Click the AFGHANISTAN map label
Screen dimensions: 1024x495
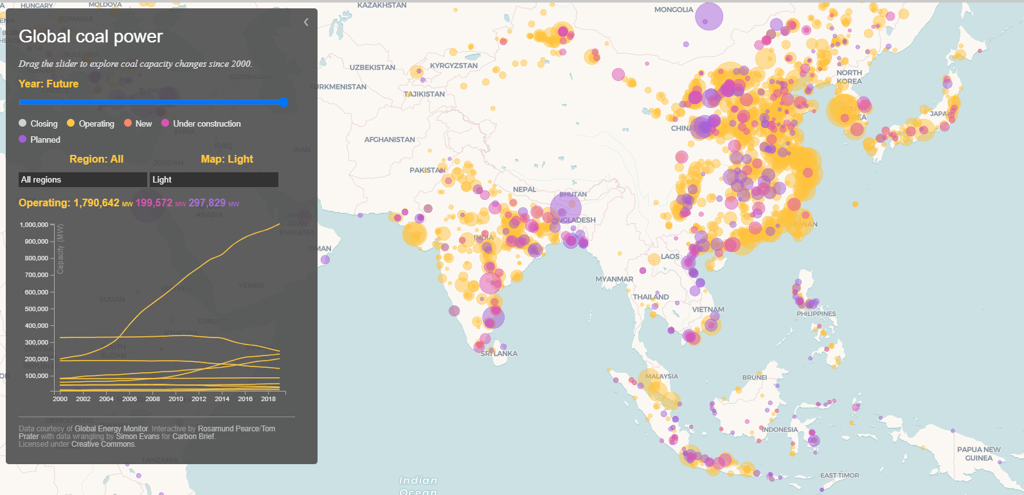click(x=390, y=139)
